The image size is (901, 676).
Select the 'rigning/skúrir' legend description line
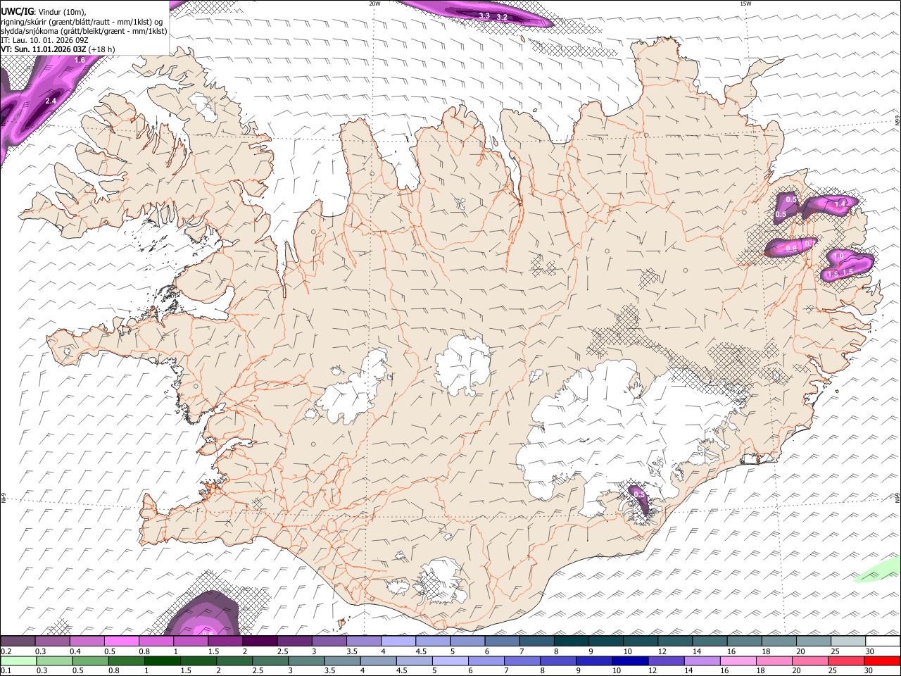[82, 22]
